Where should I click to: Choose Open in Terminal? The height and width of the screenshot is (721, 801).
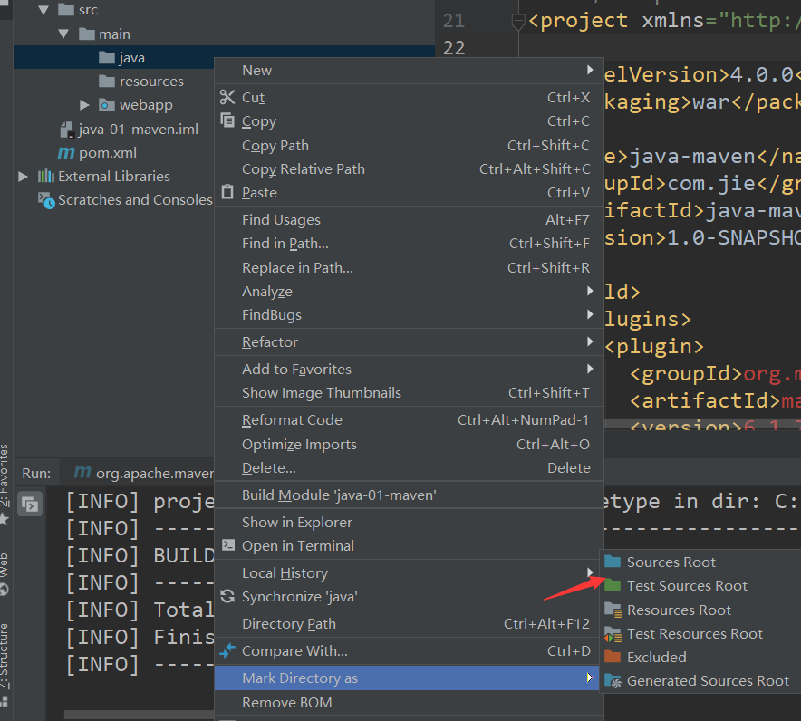click(297, 546)
